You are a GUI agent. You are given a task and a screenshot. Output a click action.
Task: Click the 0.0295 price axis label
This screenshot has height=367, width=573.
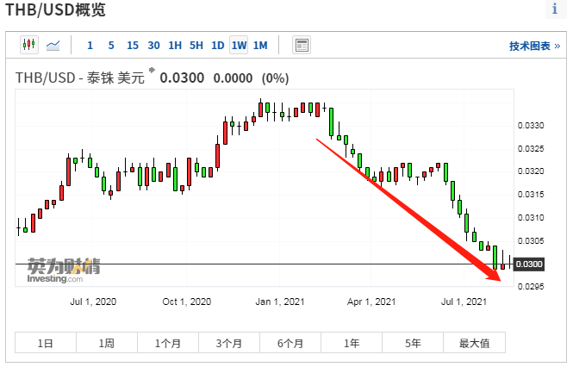click(x=531, y=286)
